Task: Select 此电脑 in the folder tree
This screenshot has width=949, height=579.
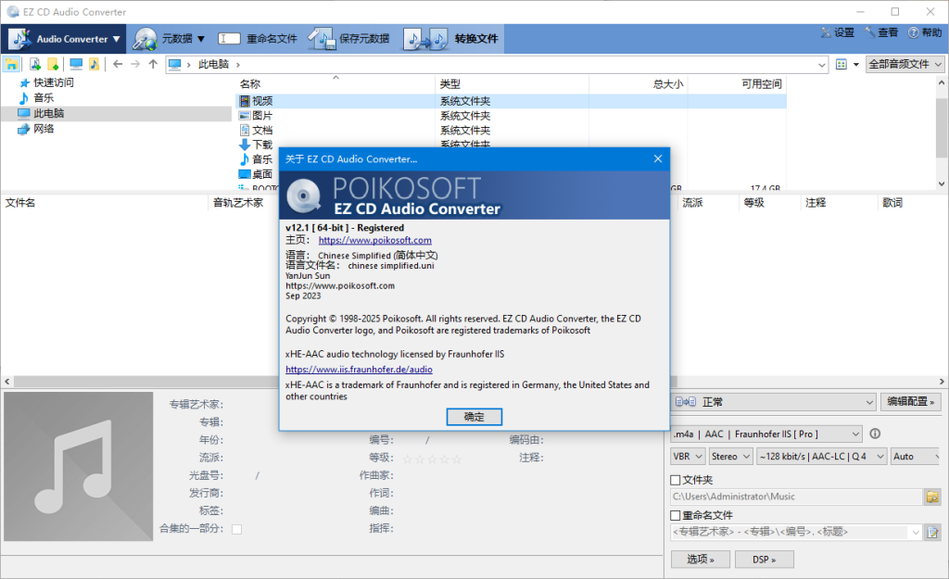Action: click(48, 113)
